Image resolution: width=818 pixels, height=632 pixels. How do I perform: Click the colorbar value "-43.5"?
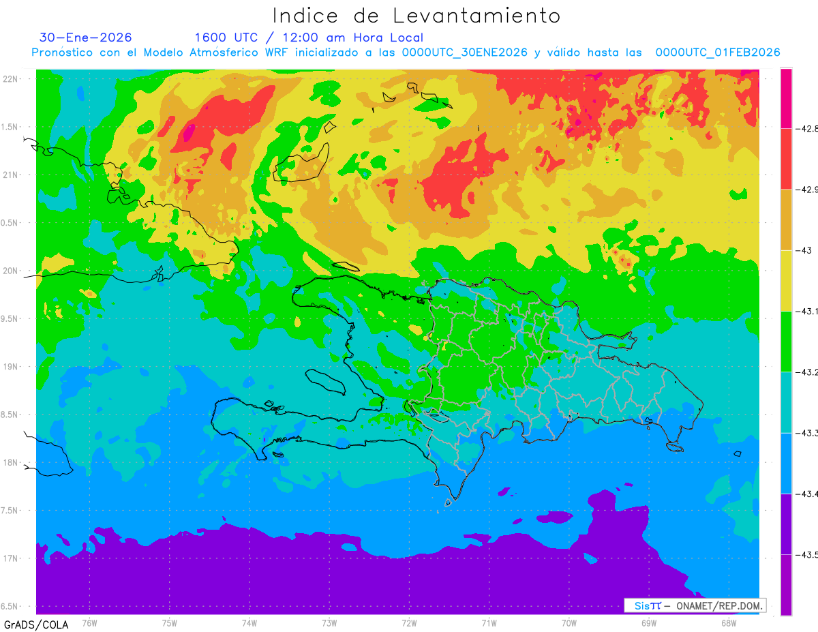pyautogui.click(x=807, y=554)
